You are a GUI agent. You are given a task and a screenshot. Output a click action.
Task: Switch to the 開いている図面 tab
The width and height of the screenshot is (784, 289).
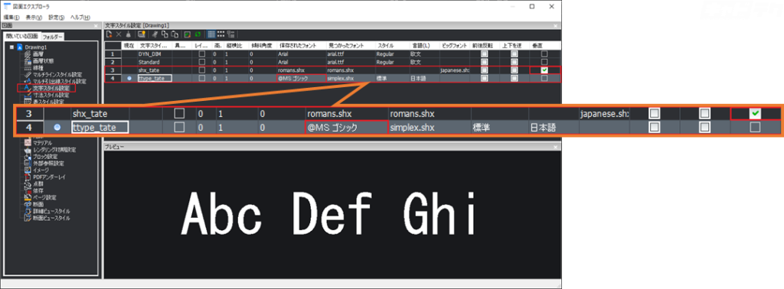point(22,36)
